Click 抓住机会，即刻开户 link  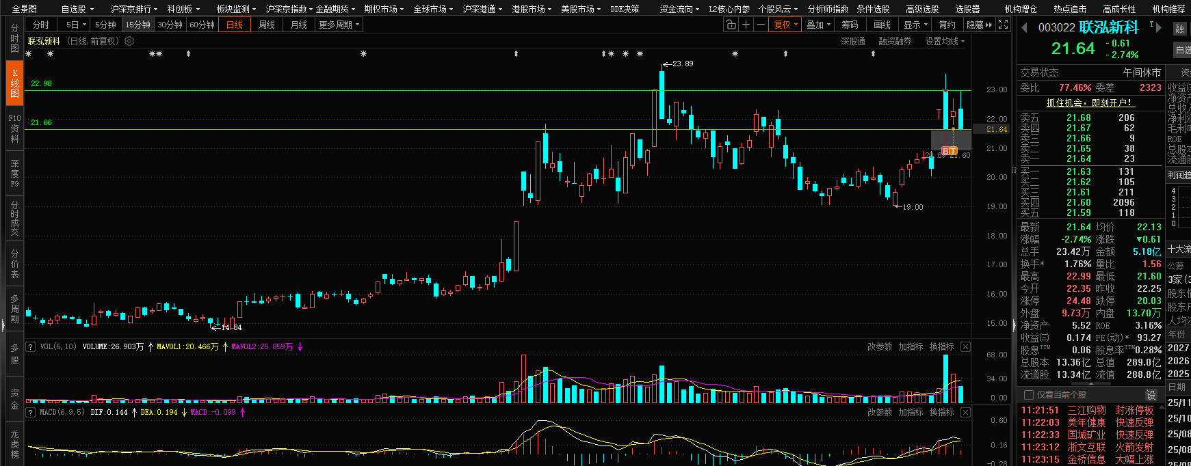click(1090, 102)
